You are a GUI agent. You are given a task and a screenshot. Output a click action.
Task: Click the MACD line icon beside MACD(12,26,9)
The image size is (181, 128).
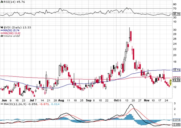pos(2,104)
